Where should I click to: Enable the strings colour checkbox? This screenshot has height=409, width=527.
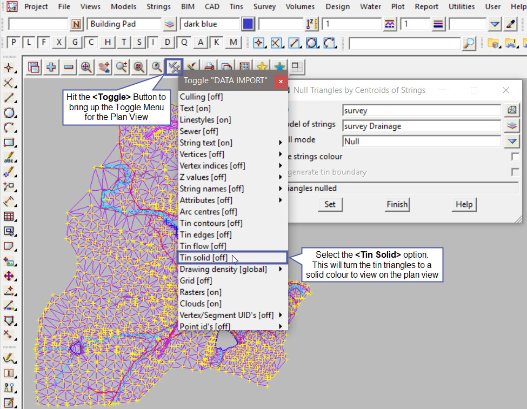coord(515,157)
